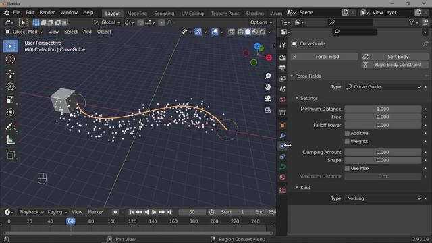Select the Move tool
The height and width of the screenshot is (243, 432).
click(x=11, y=74)
